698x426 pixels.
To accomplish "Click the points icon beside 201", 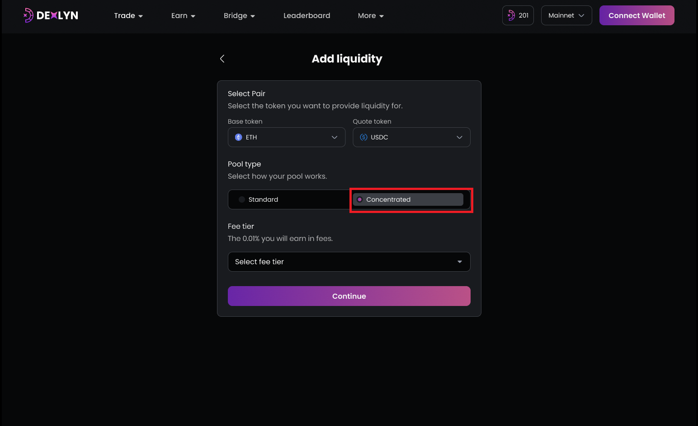I will [x=511, y=15].
